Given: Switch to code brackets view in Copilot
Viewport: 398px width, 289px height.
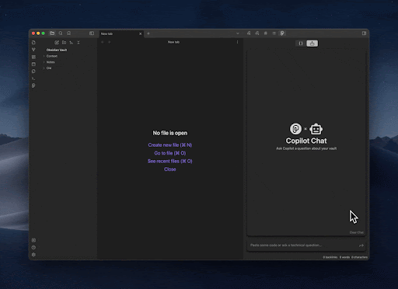Looking at the screenshot, I should point(301,44).
